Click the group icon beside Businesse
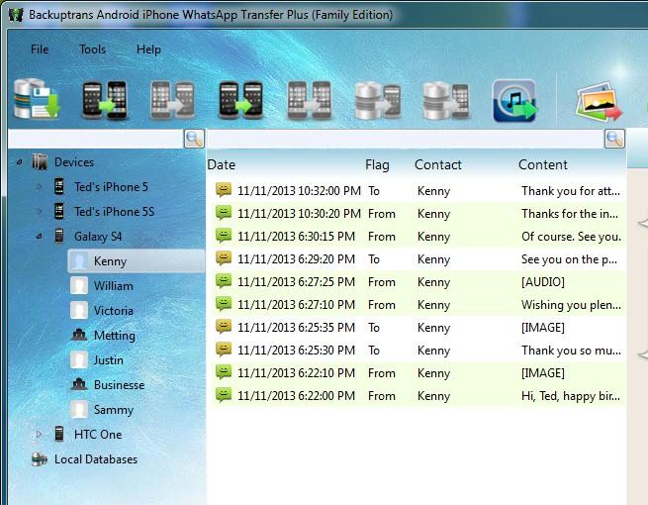The image size is (648, 505). [79, 384]
